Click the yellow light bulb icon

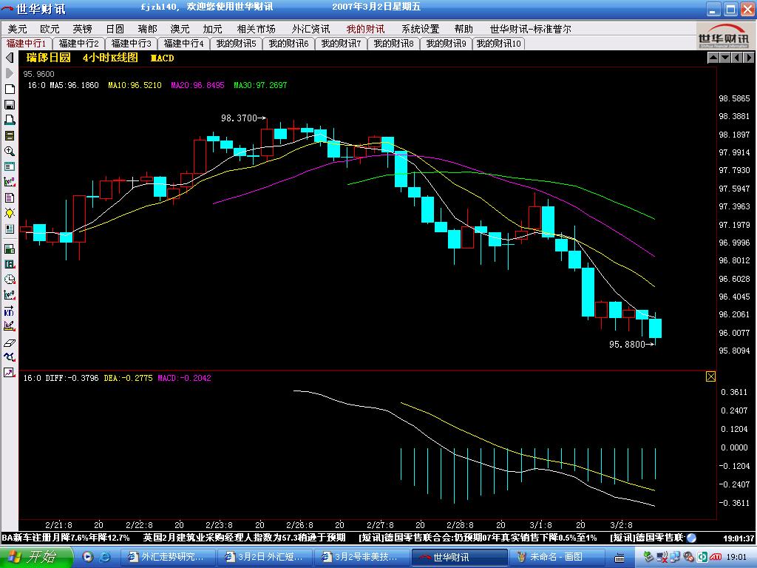tap(9, 213)
